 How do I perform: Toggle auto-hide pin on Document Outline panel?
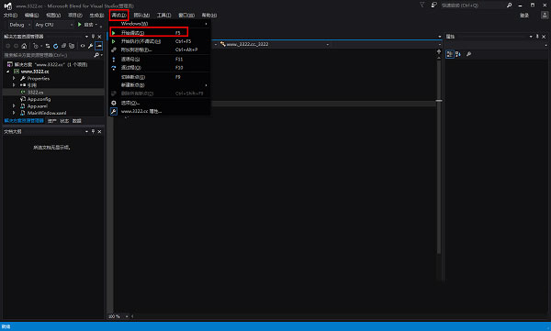pos(93,132)
